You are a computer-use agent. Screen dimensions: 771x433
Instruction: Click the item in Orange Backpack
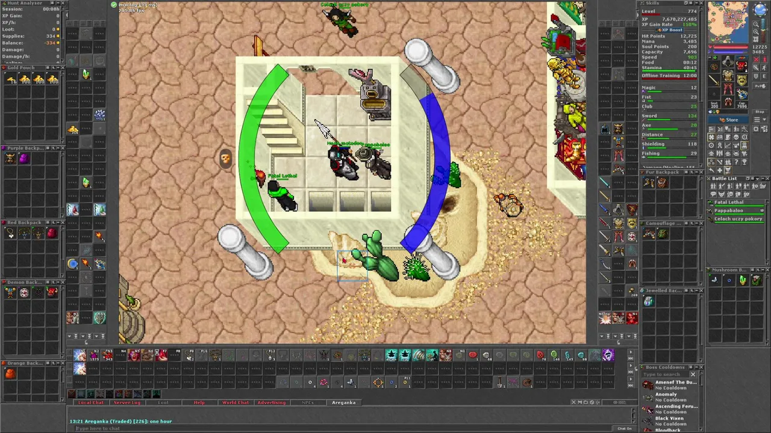click(10, 373)
